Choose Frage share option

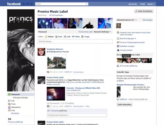pyautogui.click(x=85, y=37)
